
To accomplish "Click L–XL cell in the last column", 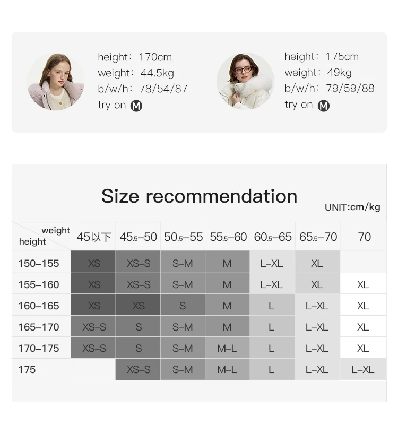I will point(363,370).
